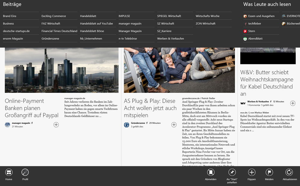Select Gründerszene source in Beiträge list
Viewport: 300px width, 186px height.
[x=50, y=38]
